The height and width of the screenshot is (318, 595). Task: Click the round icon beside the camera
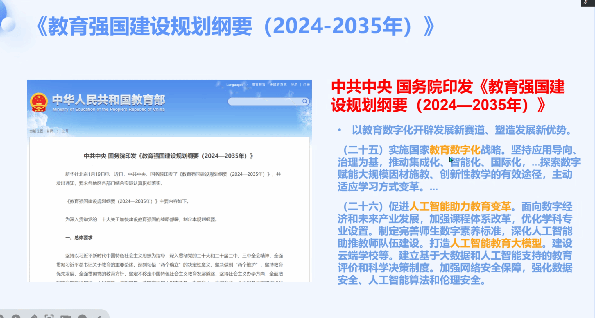pos(83,316)
